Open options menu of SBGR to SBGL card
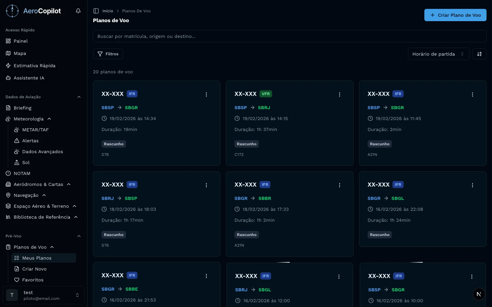 click(x=472, y=185)
